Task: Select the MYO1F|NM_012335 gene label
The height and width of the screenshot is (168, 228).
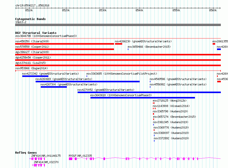Action: pos(80,156)
